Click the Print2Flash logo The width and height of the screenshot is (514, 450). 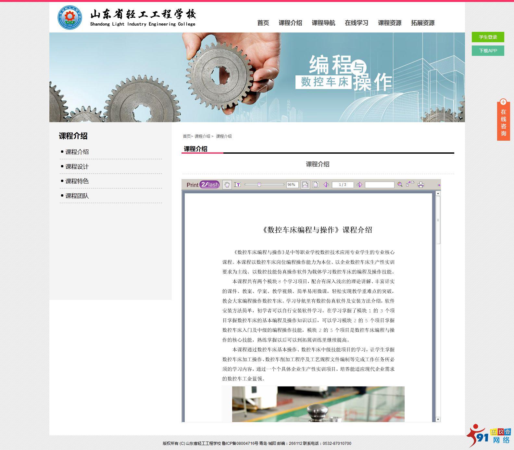203,185
